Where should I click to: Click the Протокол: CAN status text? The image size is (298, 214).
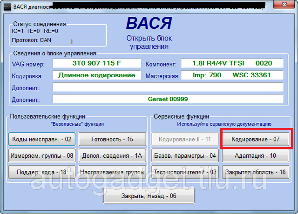click(32, 40)
